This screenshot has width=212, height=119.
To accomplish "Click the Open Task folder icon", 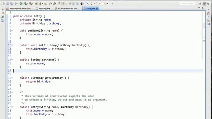I will click(x=54, y=4).
